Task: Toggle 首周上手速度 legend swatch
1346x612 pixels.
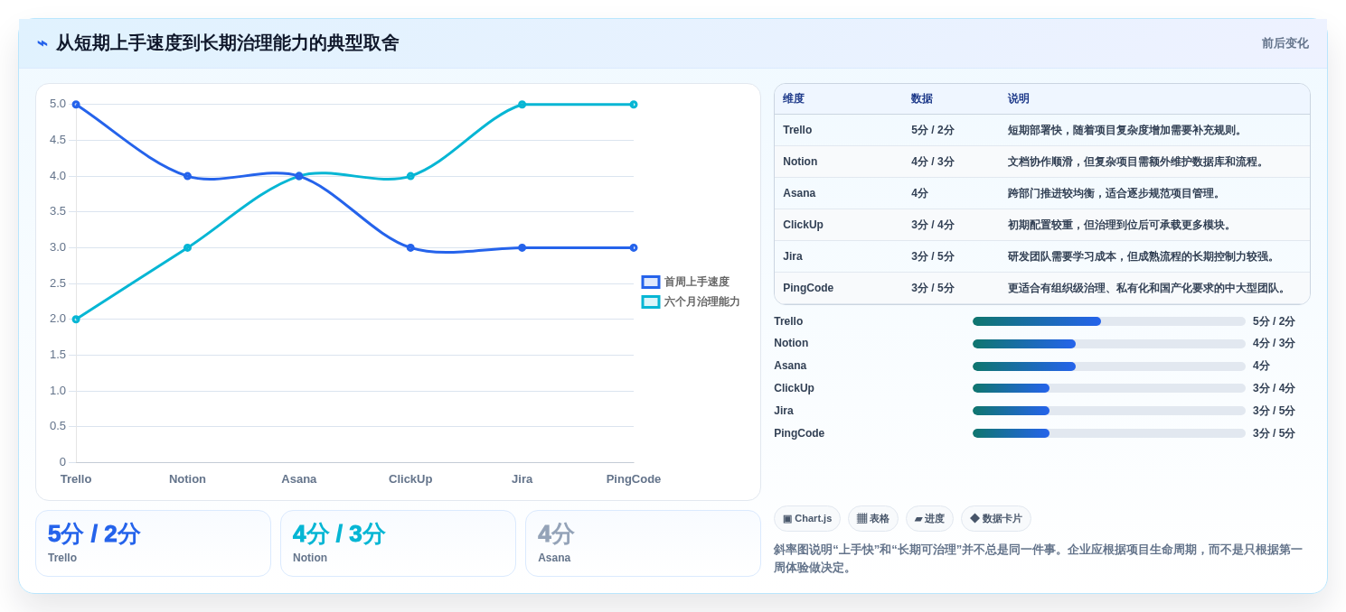Action: 651,282
